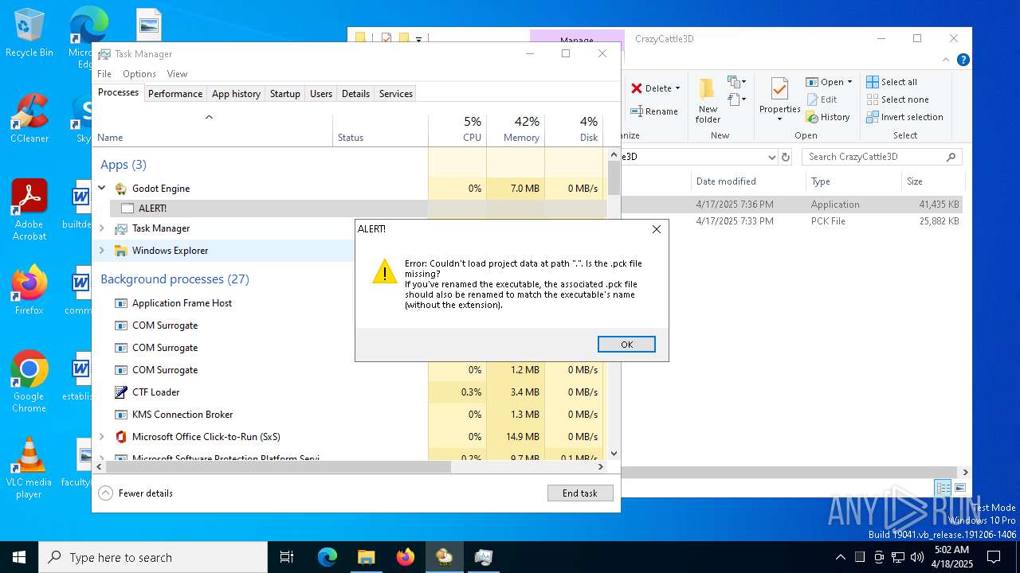Click Delete in Explorer ribbon
The height and width of the screenshot is (573, 1020).
651,88
